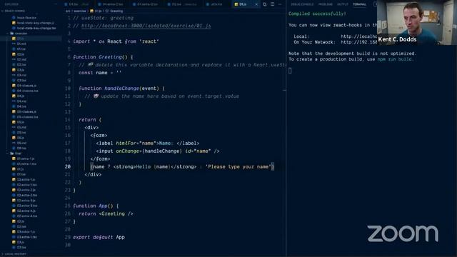Open 01.tsx in the exercise folder
This screenshot has width=457, height=257.
(21, 49)
